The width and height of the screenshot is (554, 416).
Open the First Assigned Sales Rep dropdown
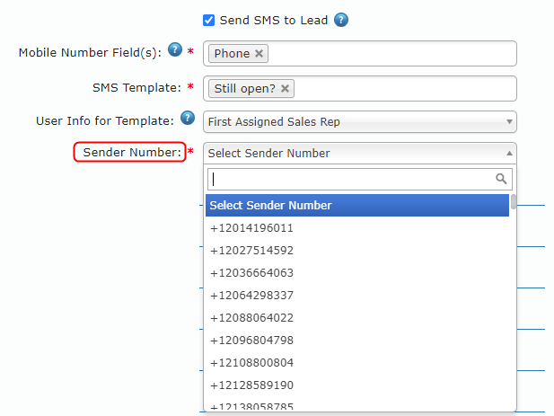point(360,122)
